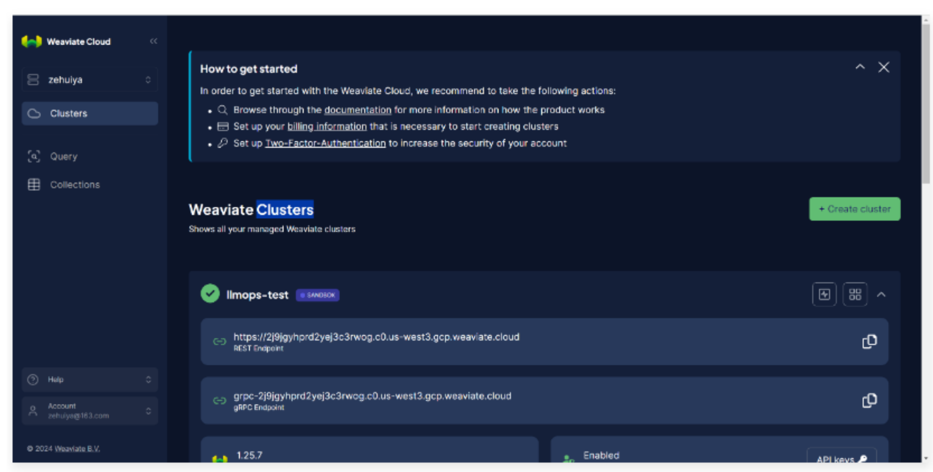Image resolution: width=933 pixels, height=472 pixels.
Task: Click the green check status icon on llmops-test
Action: tap(209, 293)
